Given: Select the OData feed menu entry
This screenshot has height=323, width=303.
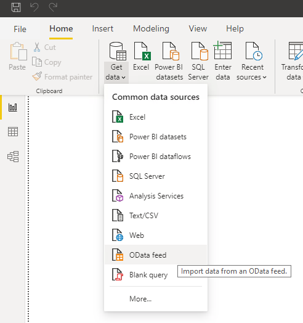Looking at the screenshot, I should (x=156, y=255).
